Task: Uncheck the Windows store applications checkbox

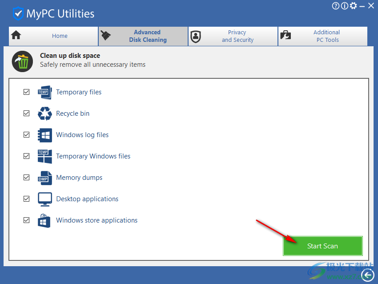Action: point(27,220)
